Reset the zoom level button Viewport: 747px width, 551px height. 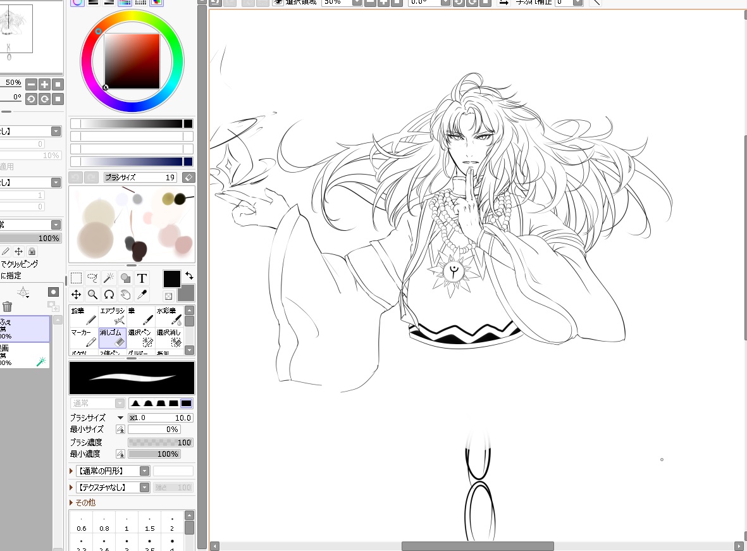[x=58, y=84]
